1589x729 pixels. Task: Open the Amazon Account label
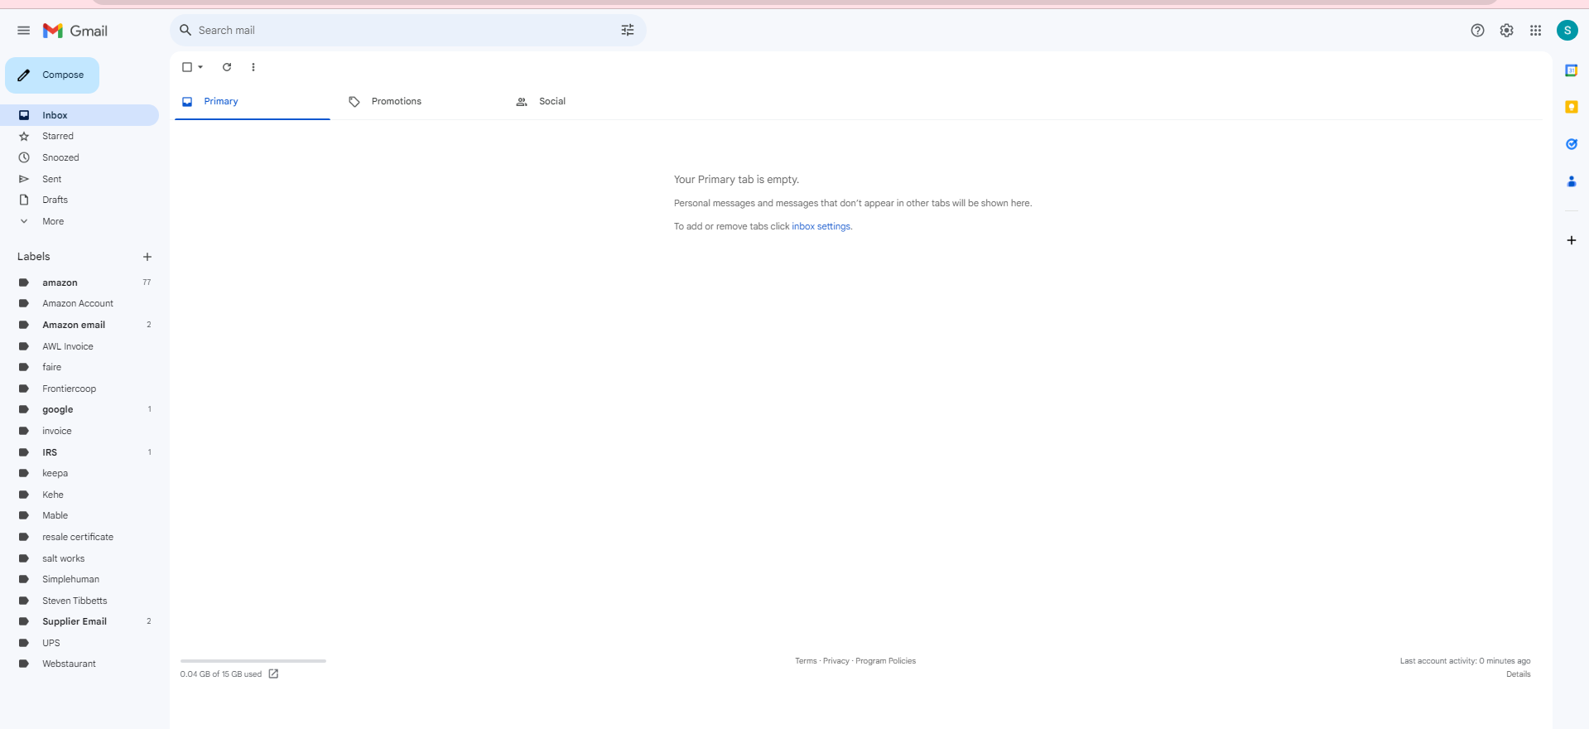pos(79,303)
